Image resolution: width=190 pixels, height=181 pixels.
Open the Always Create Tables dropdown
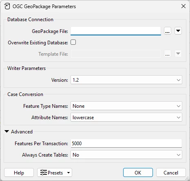click(126, 155)
